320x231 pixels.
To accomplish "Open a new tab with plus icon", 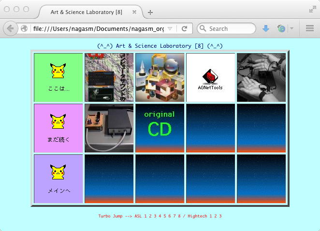I will 150,13.
